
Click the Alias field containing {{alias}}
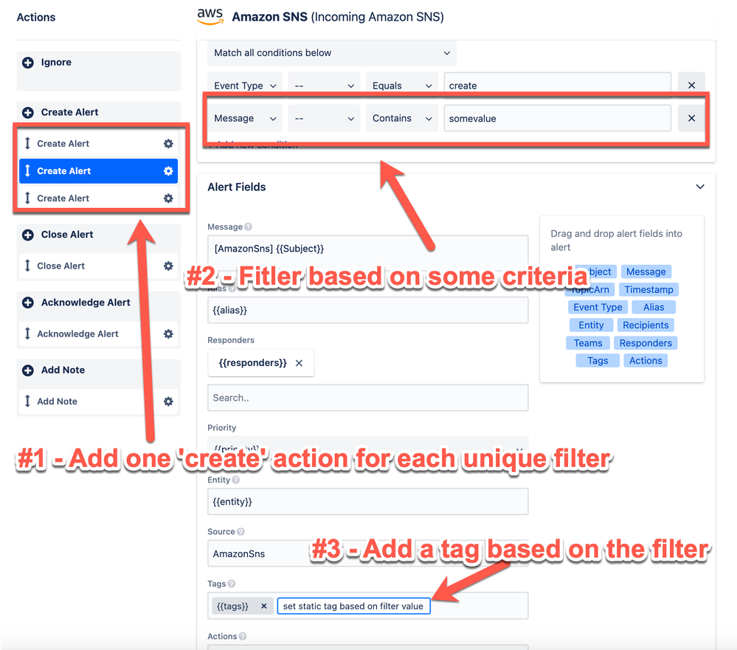point(368,310)
